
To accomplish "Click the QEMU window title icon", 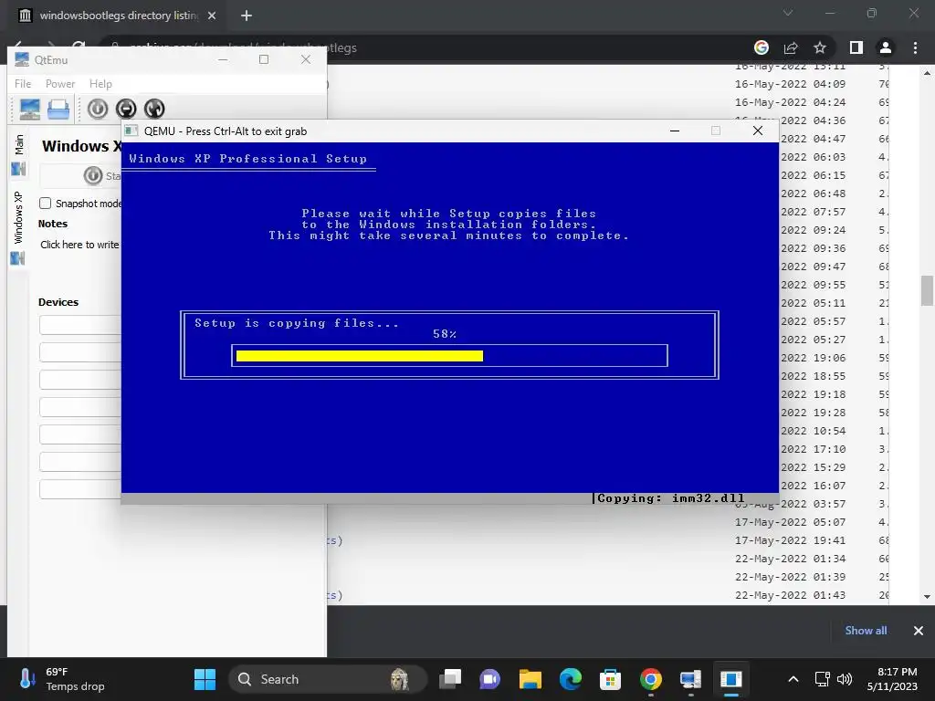I will tap(131, 131).
